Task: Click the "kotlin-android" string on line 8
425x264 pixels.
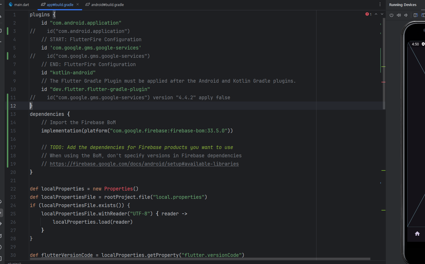Action: tap(73, 73)
